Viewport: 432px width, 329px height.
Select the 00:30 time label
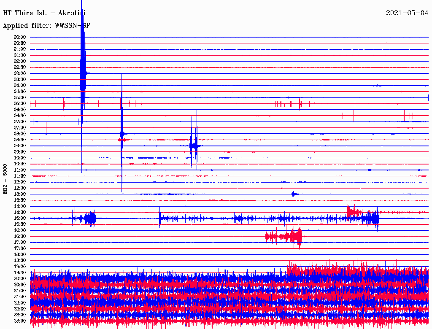click(19, 43)
